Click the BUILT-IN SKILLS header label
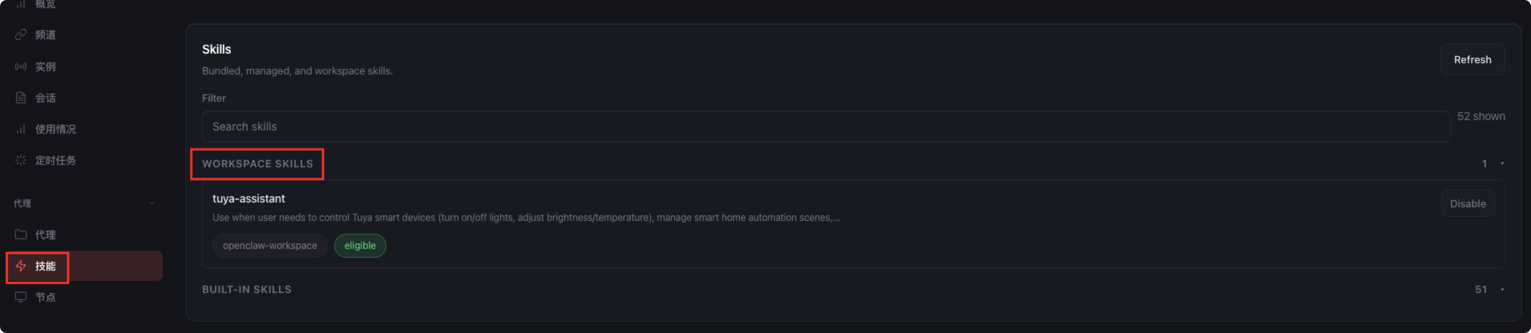Screen dimensions: 1531x333 246,290
